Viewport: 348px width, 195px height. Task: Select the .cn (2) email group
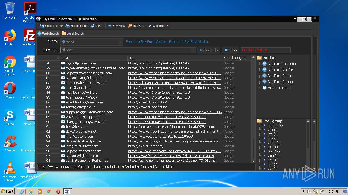coord(273,164)
